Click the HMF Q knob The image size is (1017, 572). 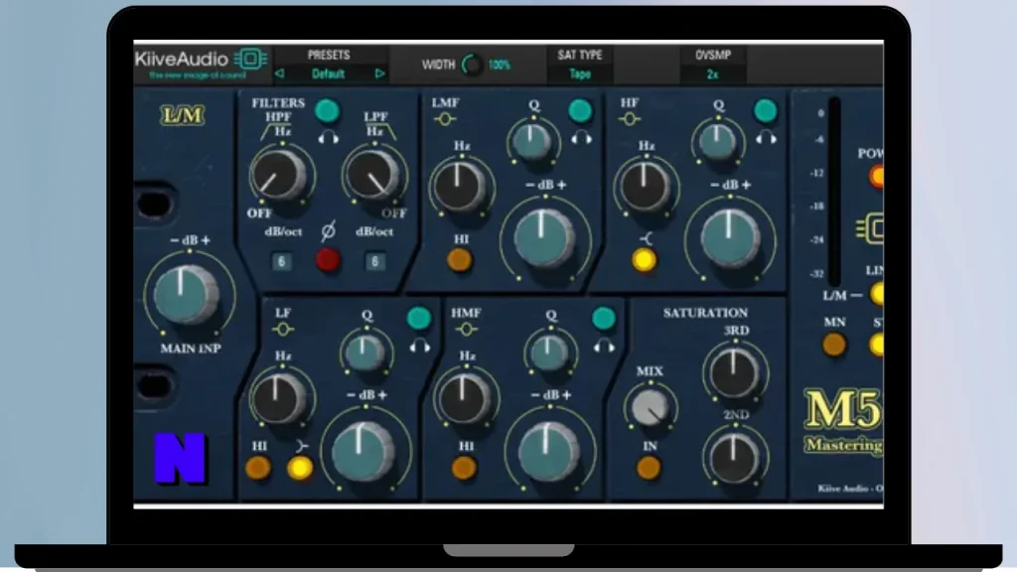coord(549,354)
